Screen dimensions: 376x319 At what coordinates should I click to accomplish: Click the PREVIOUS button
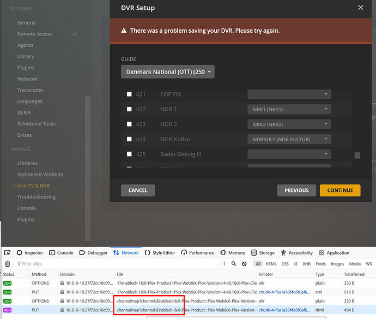pyautogui.click(x=296, y=190)
